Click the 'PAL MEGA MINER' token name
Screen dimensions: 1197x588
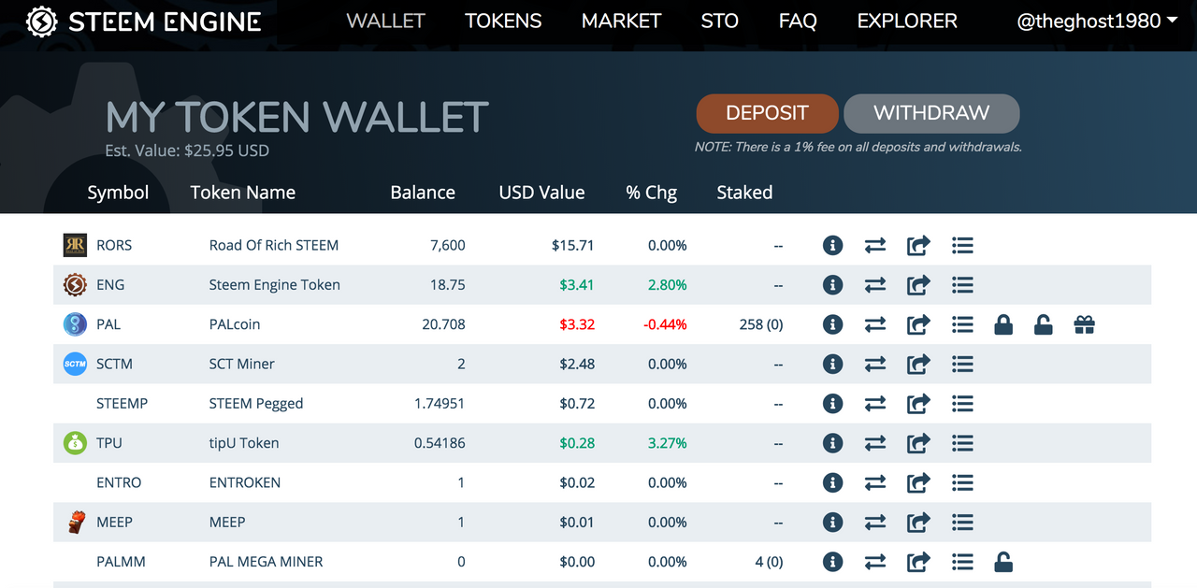[x=267, y=562]
